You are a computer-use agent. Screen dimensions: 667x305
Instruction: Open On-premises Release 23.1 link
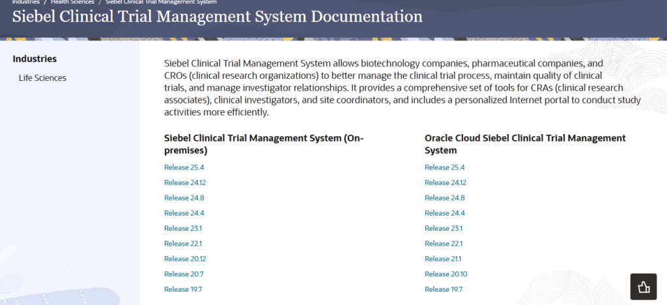click(x=183, y=229)
